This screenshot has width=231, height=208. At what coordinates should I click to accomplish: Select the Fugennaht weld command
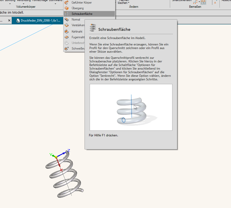point(75,37)
